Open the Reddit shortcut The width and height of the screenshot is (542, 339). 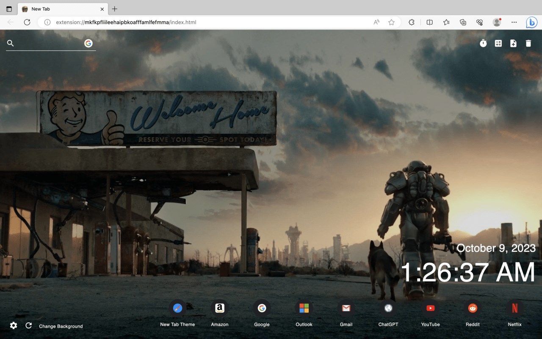tap(473, 313)
